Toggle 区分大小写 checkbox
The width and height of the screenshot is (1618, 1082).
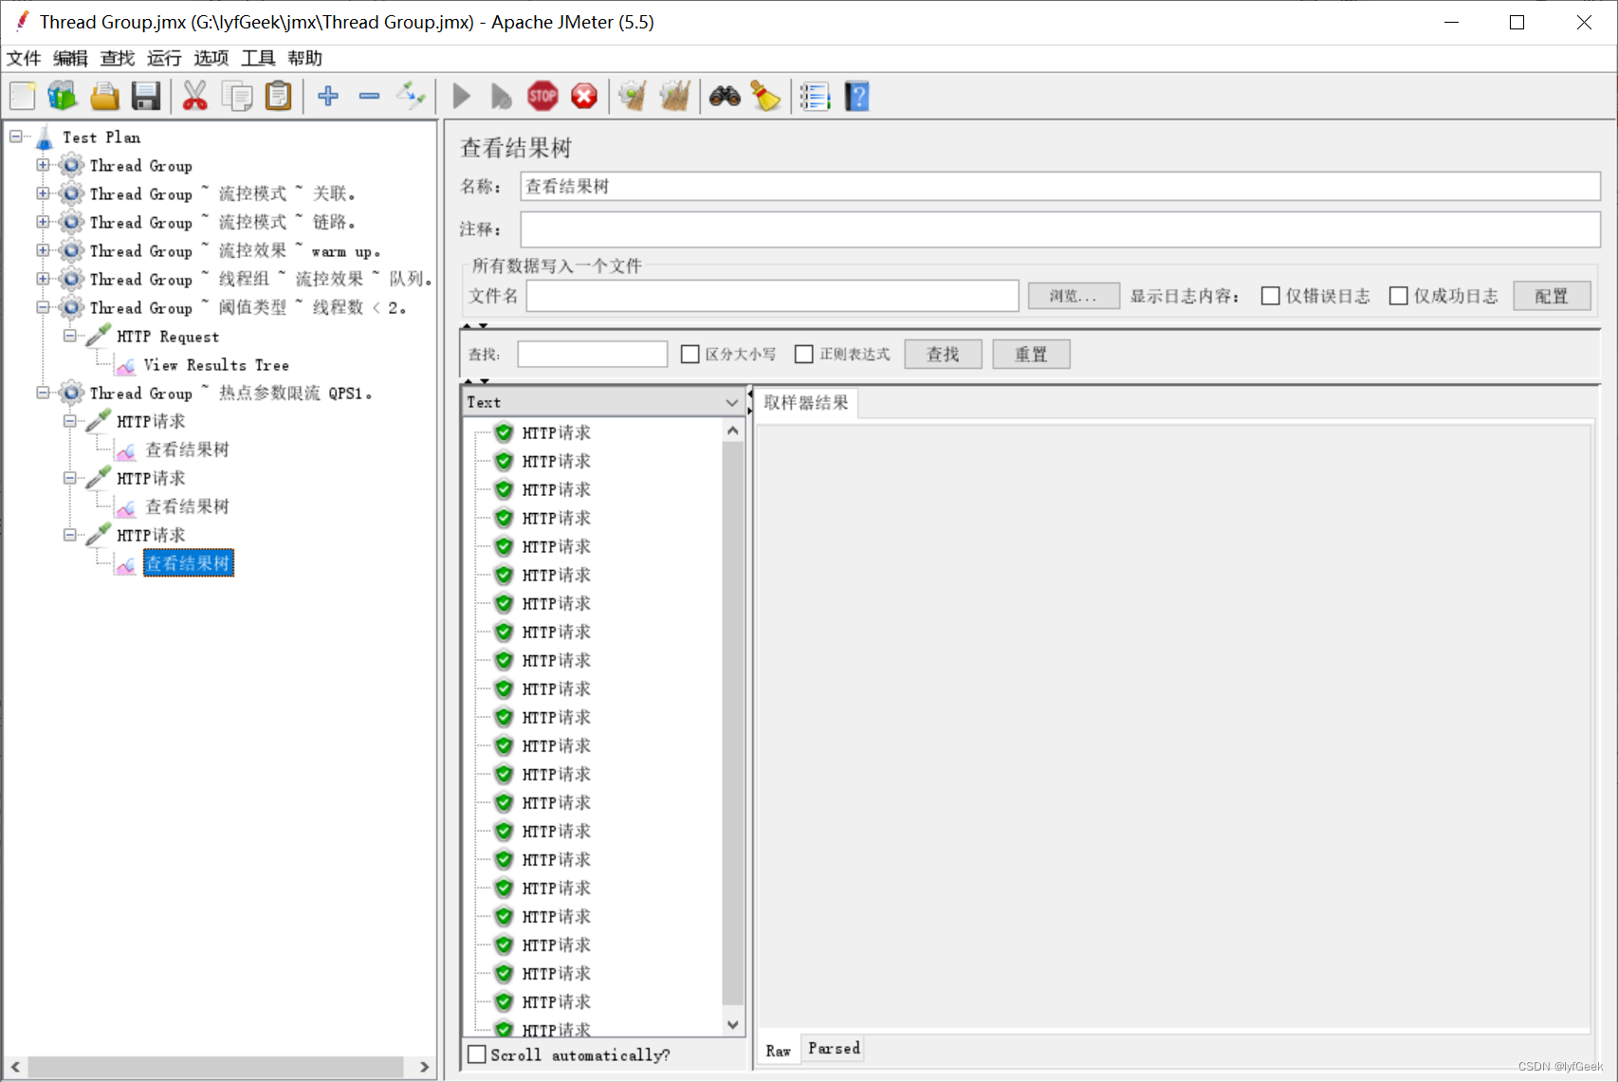tap(690, 354)
